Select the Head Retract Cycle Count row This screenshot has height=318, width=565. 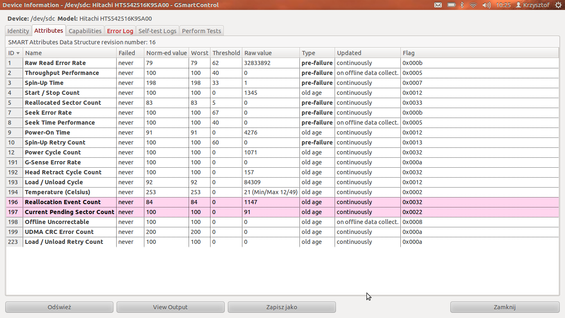coord(282,172)
